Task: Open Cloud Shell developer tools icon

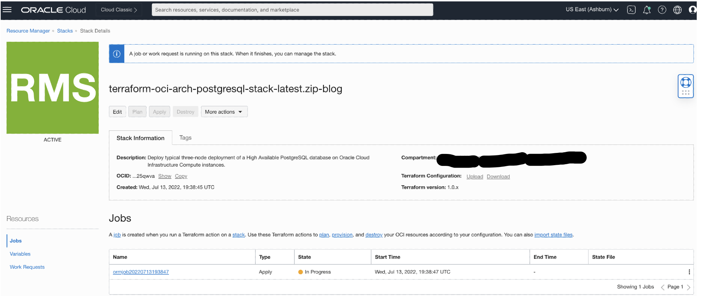Action: click(631, 10)
